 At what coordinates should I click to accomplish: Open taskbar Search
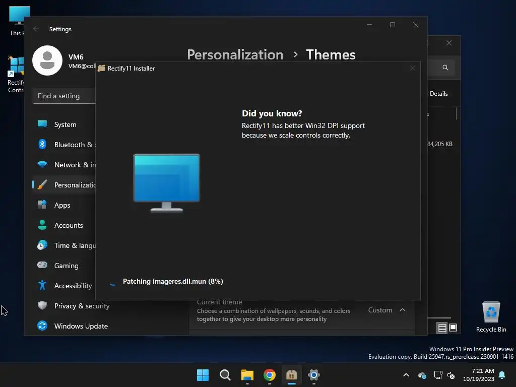(x=225, y=375)
